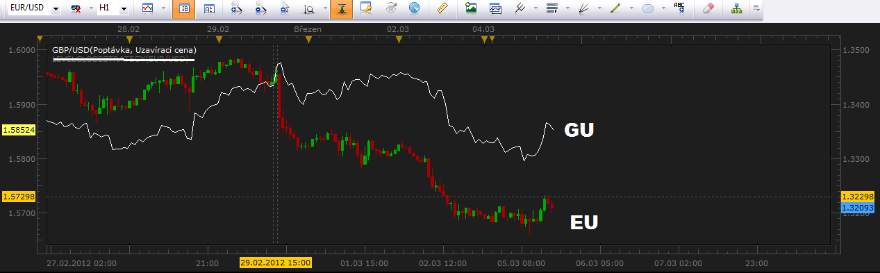Toggle the highlighted B price-panel button

click(183, 9)
